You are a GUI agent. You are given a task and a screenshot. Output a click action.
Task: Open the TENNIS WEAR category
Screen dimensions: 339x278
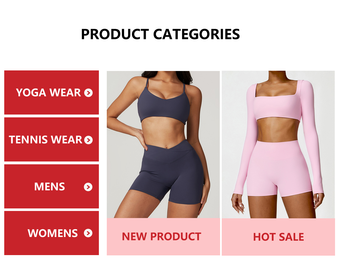[x=51, y=139]
